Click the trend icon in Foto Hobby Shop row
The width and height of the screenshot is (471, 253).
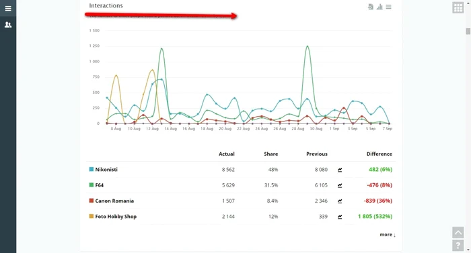(x=340, y=217)
